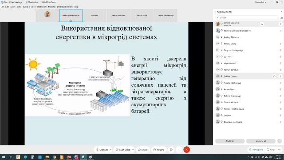Open the reactions emoji button
The image size is (284, 160).
pyautogui.click(x=171, y=150)
